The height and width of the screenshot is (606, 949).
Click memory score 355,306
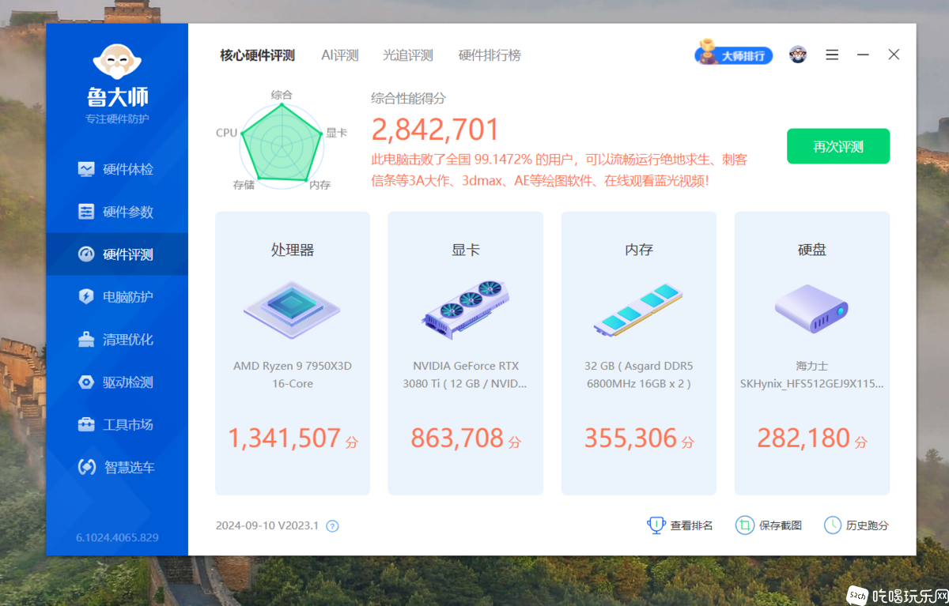coord(631,438)
